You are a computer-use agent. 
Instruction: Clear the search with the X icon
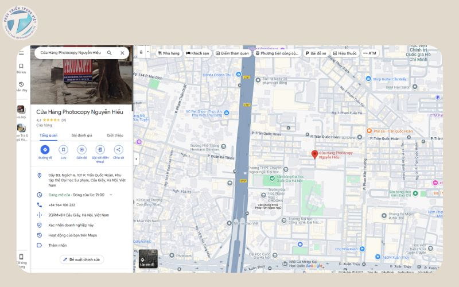pyautogui.click(x=122, y=53)
